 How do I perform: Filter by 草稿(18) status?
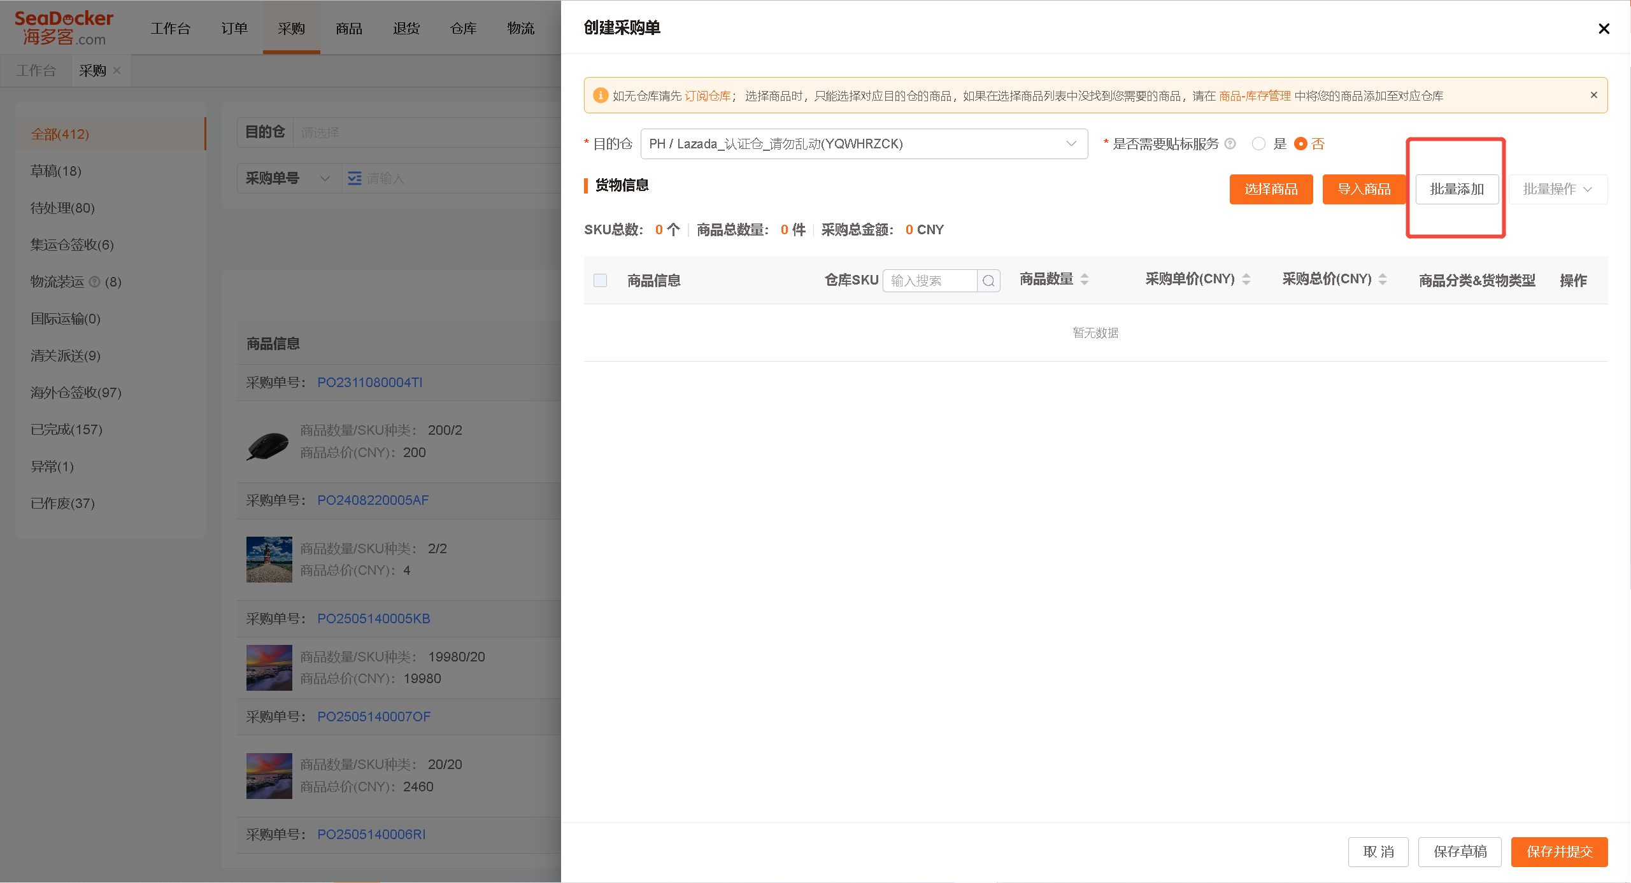point(111,171)
